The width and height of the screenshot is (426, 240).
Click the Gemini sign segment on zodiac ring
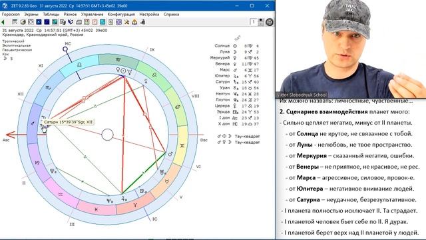182,145
